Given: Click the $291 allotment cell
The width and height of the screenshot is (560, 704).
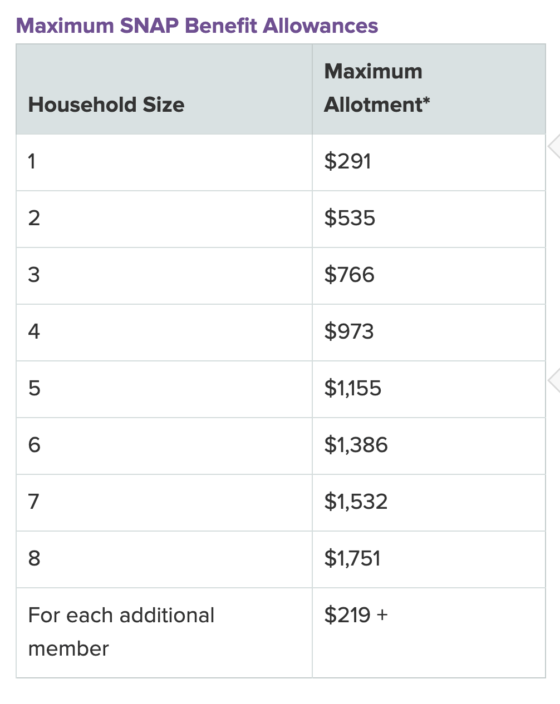Looking at the screenshot, I should point(348,161).
